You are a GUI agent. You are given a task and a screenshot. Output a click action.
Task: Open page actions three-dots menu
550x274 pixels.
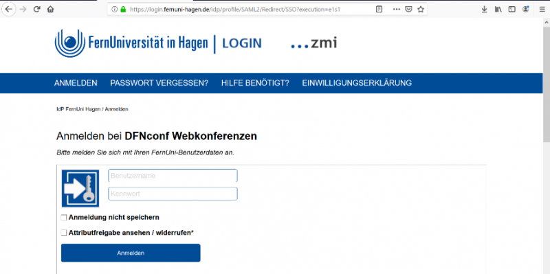pos(397,10)
